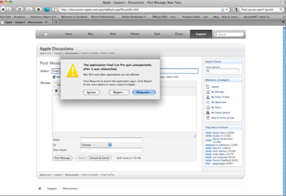This screenshot has height=196, width=286.
Task: Click the Apple logo in the navigation bar
Action: tap(46, 34)
